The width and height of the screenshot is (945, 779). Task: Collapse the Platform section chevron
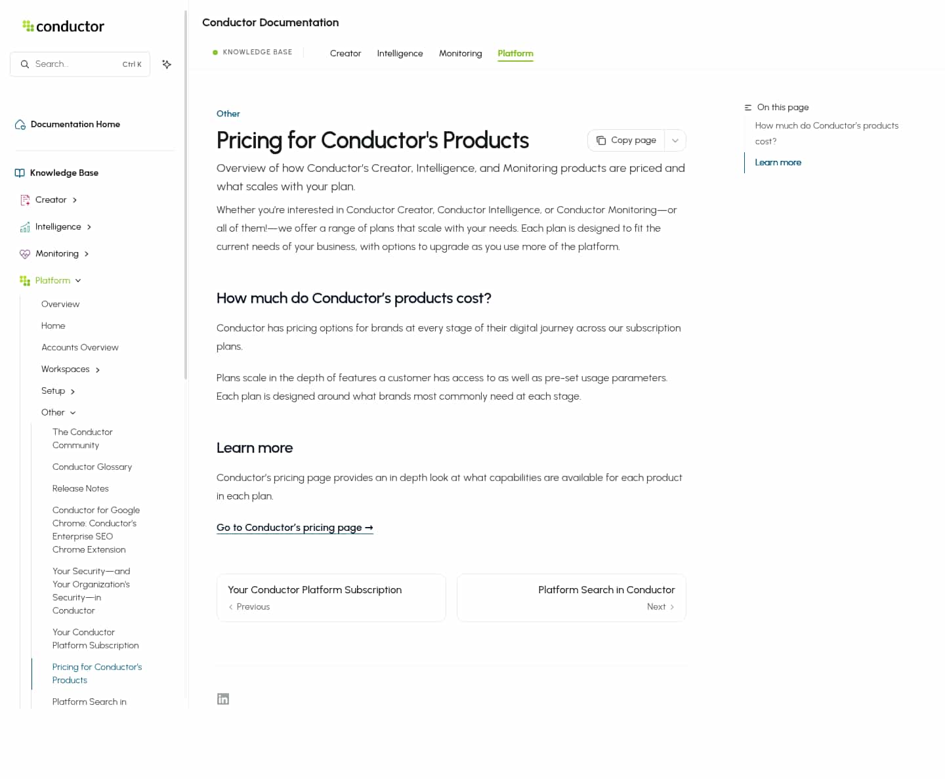coord(78,281)
